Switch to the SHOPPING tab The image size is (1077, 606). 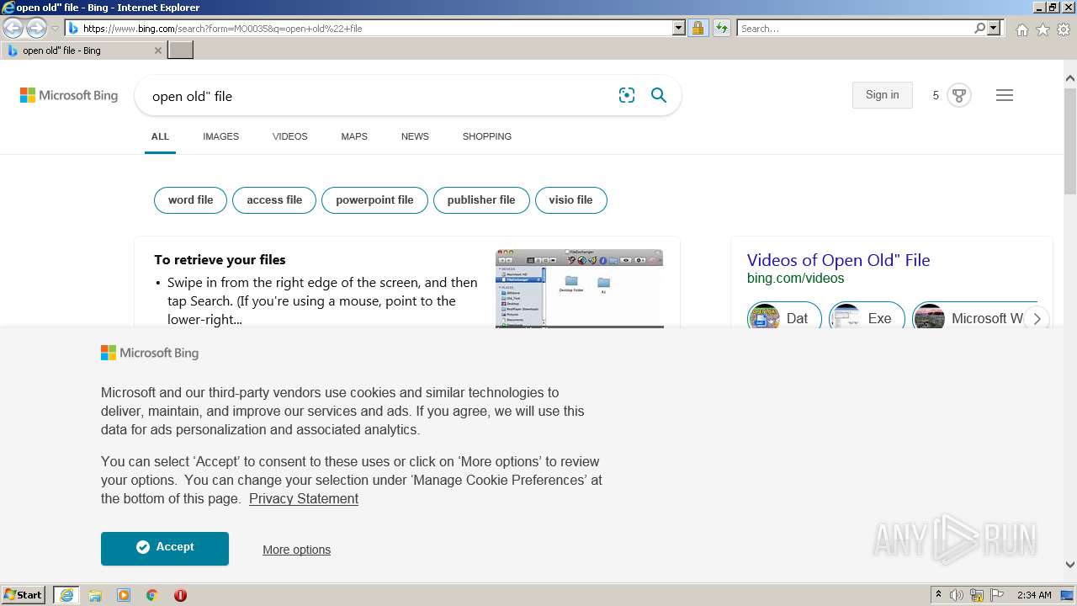tap(486, 136)
